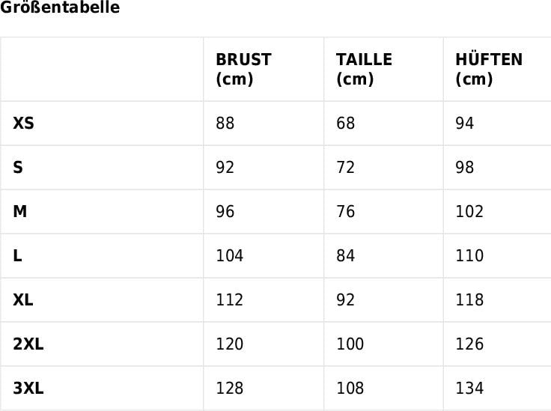Viewport: 551px width, 411px height.
Task: Click the TAILLE (cm) column header
Action: [364, 69]
